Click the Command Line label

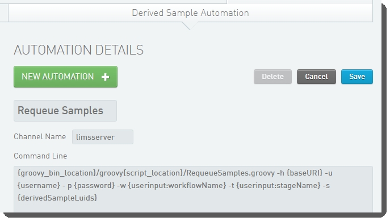[40, 156]
